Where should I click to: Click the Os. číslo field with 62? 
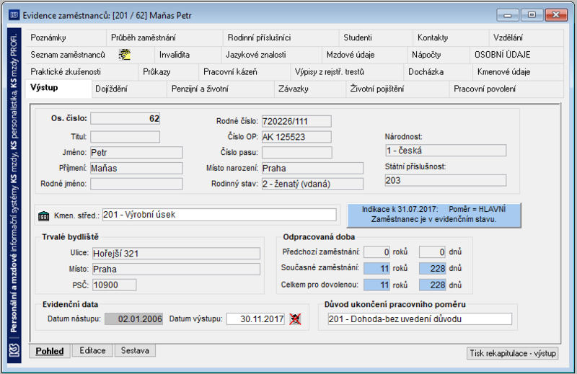coord(125,118)
